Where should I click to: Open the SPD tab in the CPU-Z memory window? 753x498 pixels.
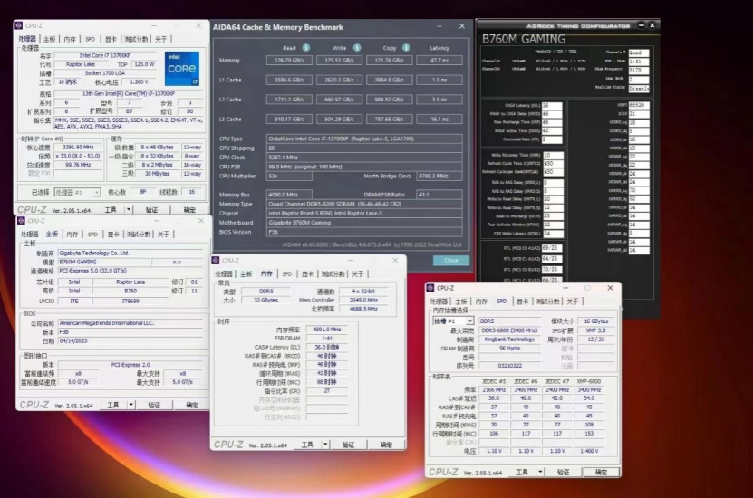[287, 274]
